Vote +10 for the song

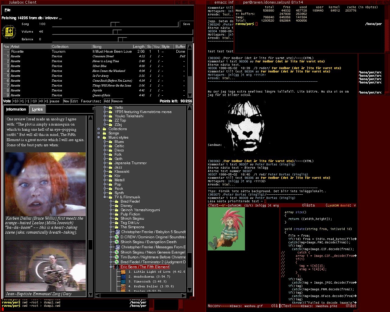(x=16, y=101)
